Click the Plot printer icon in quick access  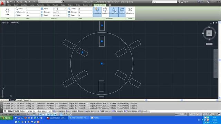[x=26, y=2]
